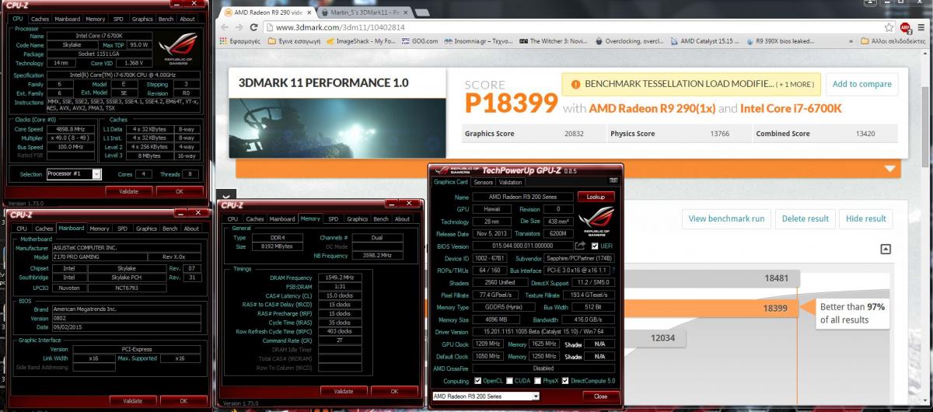Click Validate in the top CPU-Z window
Screen dimensions: 933x412
click(128, 190)
